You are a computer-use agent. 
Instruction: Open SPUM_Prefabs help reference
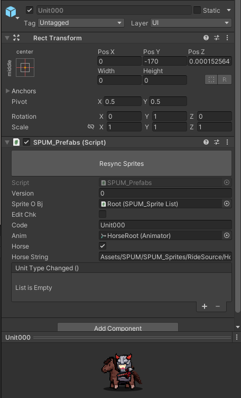206,143
